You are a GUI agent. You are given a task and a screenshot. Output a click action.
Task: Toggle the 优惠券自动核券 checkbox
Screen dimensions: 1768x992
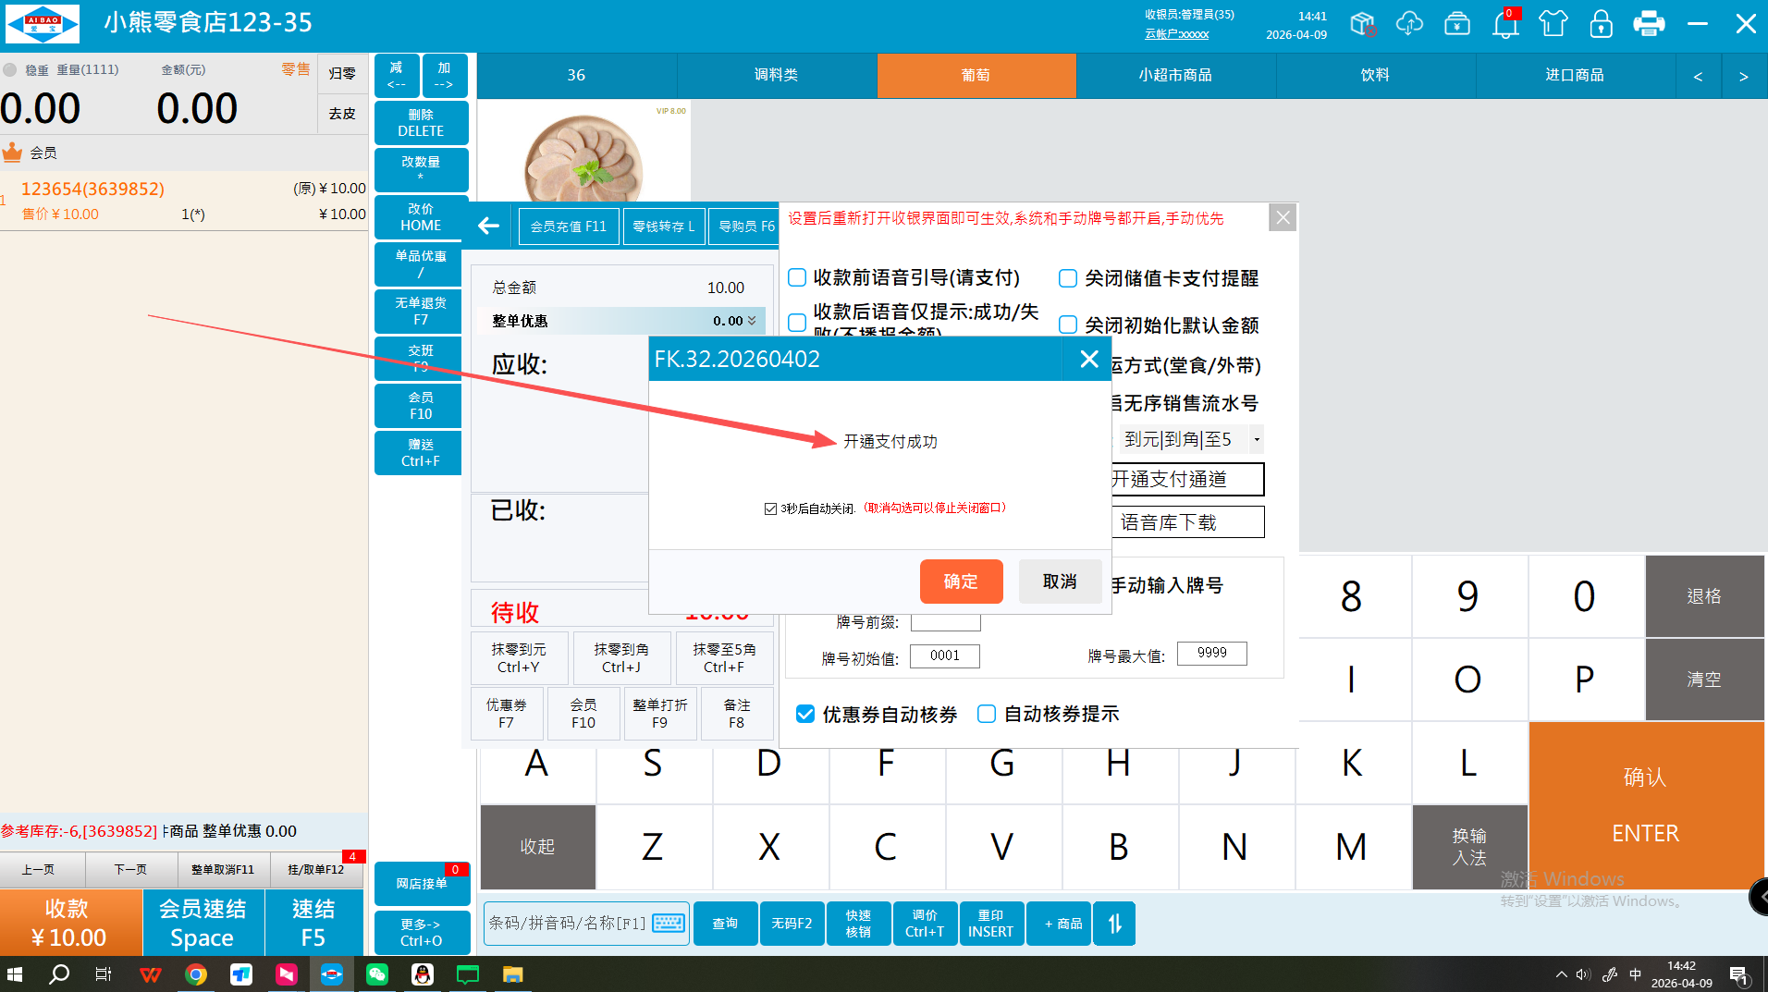click(805, 714)
